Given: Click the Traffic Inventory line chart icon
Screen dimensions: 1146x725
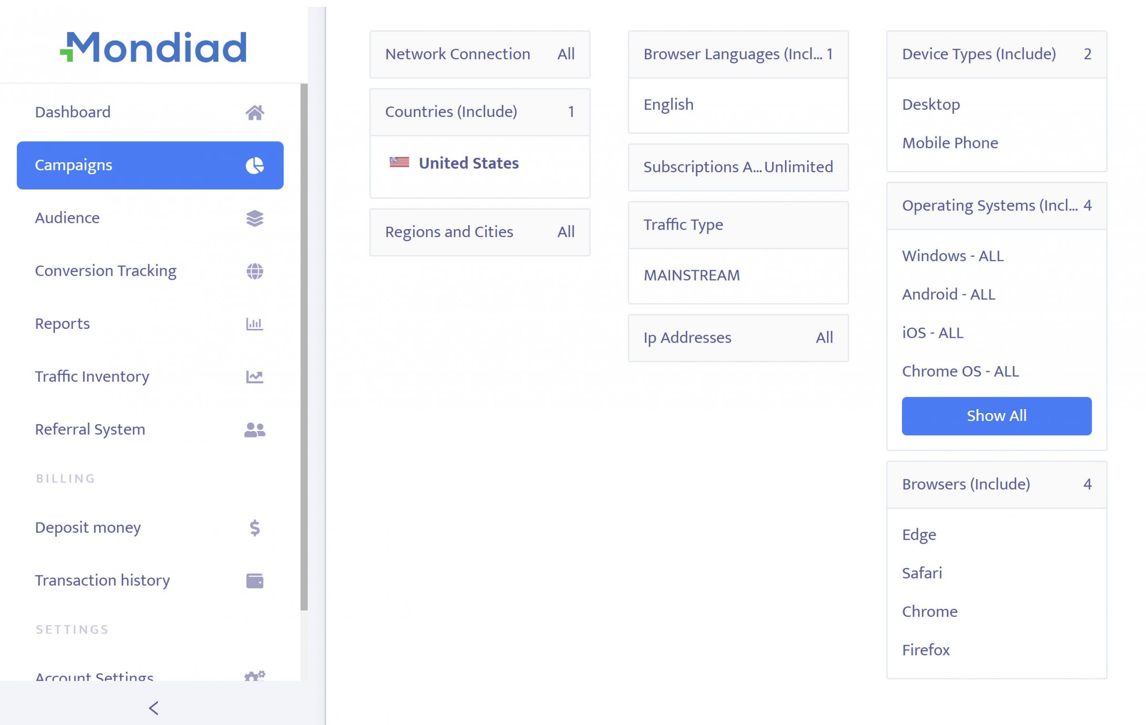Looking at the screenshot, I should coord(255,377).
